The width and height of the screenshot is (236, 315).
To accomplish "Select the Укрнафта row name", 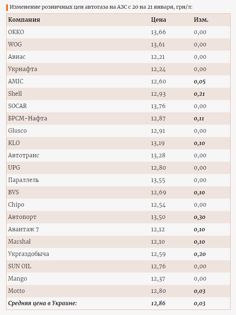I will [x=23, y=69].
